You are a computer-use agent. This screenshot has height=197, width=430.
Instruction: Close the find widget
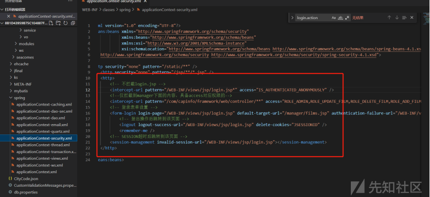click(x=411, y=18)
